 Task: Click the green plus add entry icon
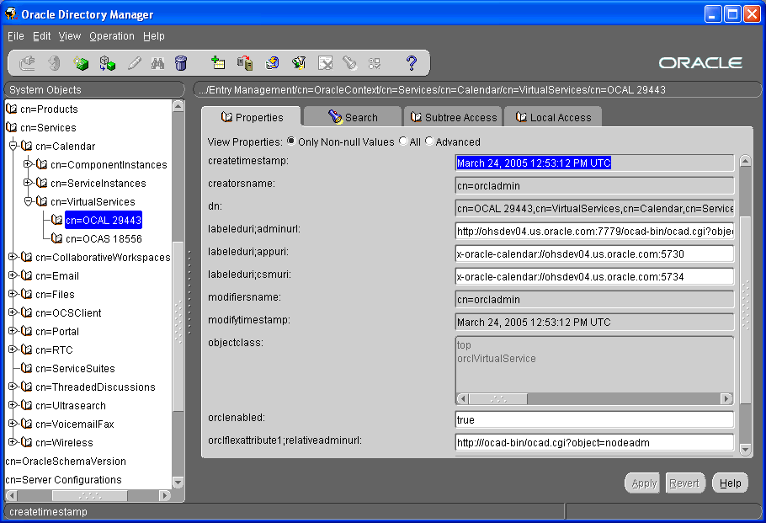tap(218, 63)
